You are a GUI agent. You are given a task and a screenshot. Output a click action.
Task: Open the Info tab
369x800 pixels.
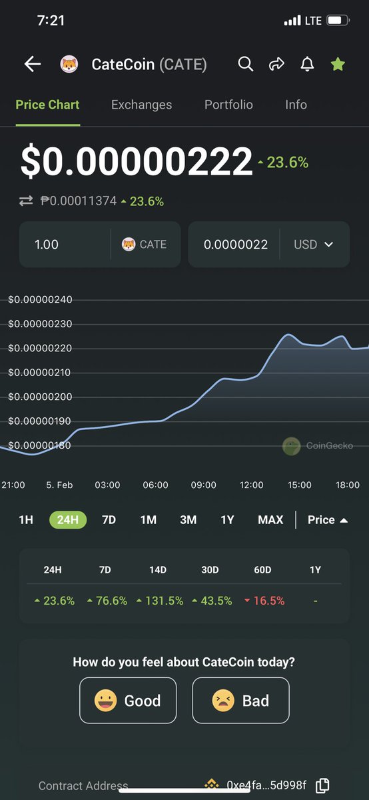coord(296,105)
